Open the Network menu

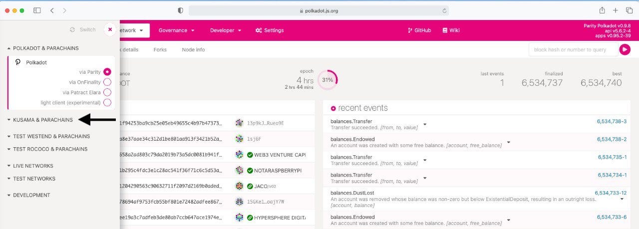pos(134,30)
